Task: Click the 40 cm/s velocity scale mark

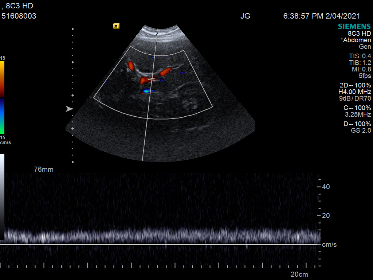Action: point(325,187)
